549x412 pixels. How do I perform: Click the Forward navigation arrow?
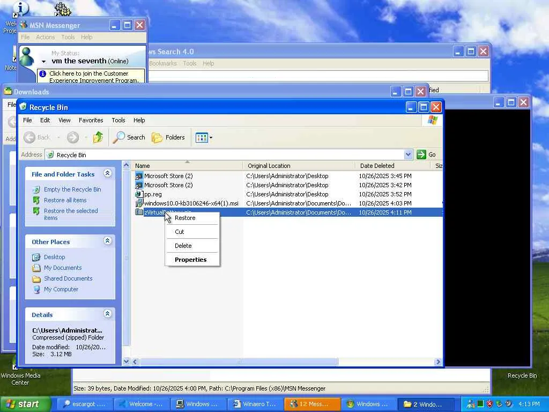[x=73, y=137]
